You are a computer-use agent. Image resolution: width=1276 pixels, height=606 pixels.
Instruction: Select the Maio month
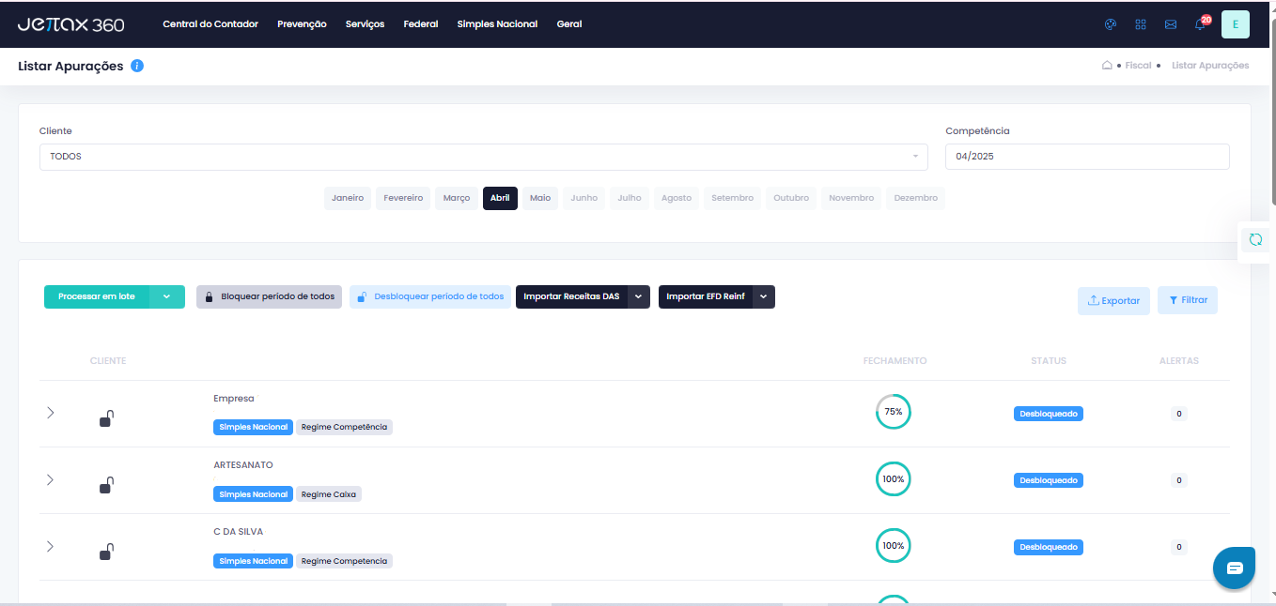[x=540, y=198]
